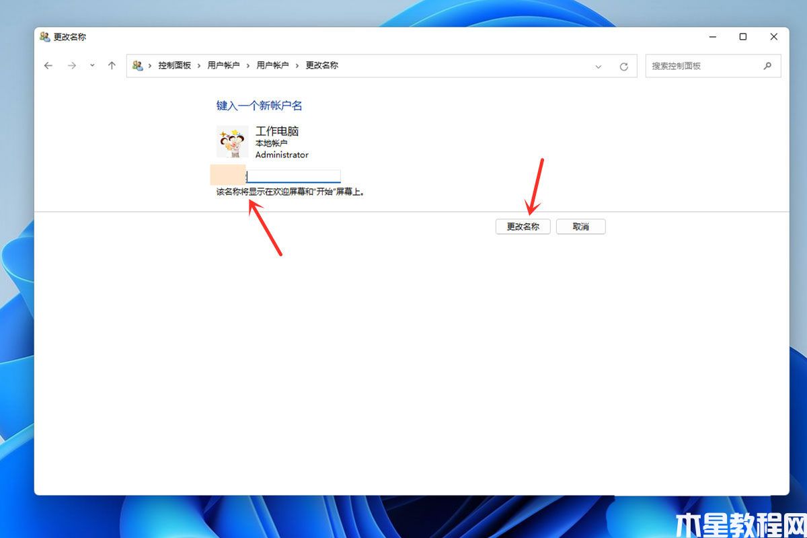Click the 本地帐户 label
Screen dimensions: 807x538
(x=272, y=143)
